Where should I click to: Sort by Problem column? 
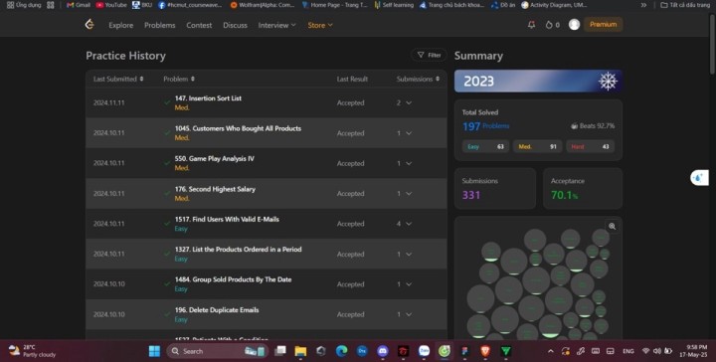(179, 79)
